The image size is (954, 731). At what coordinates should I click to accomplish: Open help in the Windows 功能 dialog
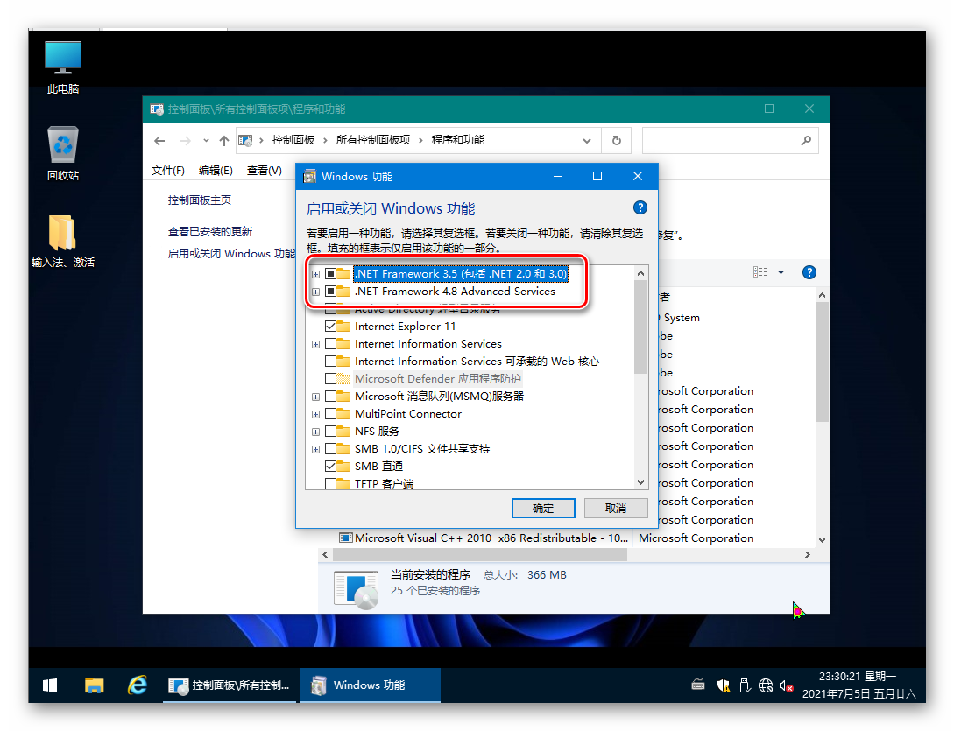click(x=640, y=208)
